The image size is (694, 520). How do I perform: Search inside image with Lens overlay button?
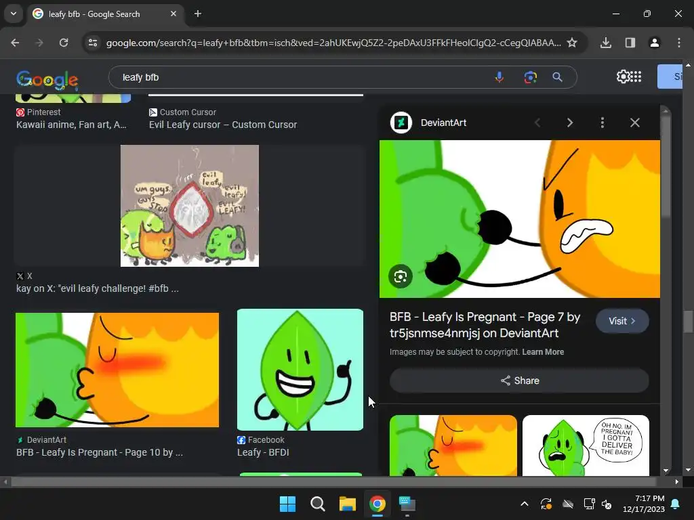pyautogui.click(x=401, y=276)
